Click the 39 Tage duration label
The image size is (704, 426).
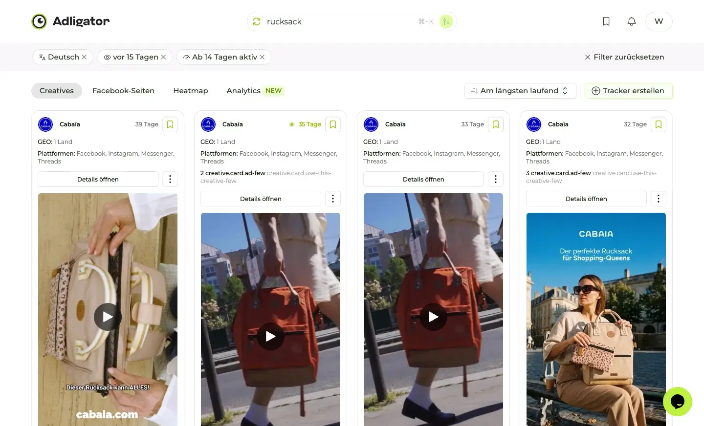[x=147, y=124]
